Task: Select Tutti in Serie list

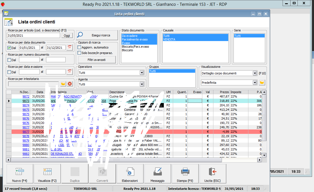Action: pos(249,36)
